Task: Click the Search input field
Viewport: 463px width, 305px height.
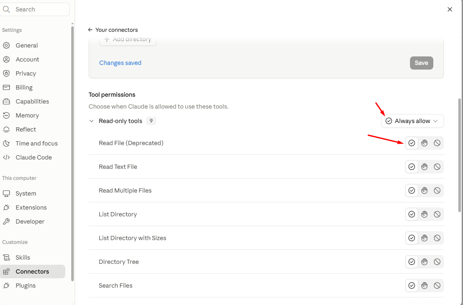Action: [34, 9]
